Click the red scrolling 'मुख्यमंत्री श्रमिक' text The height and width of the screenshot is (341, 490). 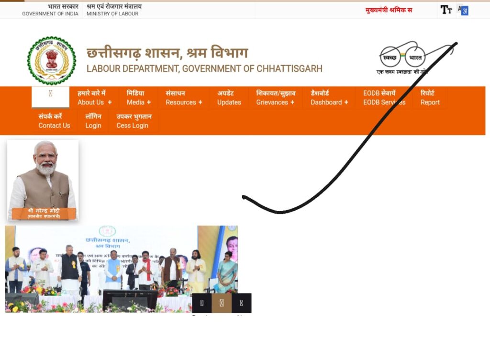389,11
